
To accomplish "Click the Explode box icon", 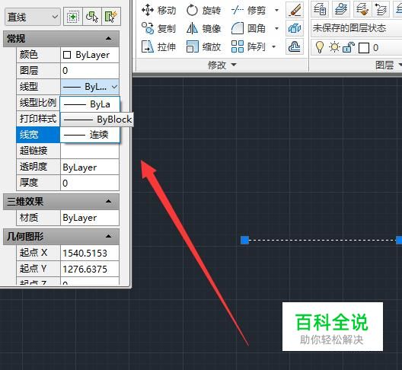I will [295, 28].
